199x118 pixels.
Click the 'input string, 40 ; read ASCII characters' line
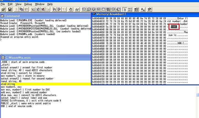(27, 70)
